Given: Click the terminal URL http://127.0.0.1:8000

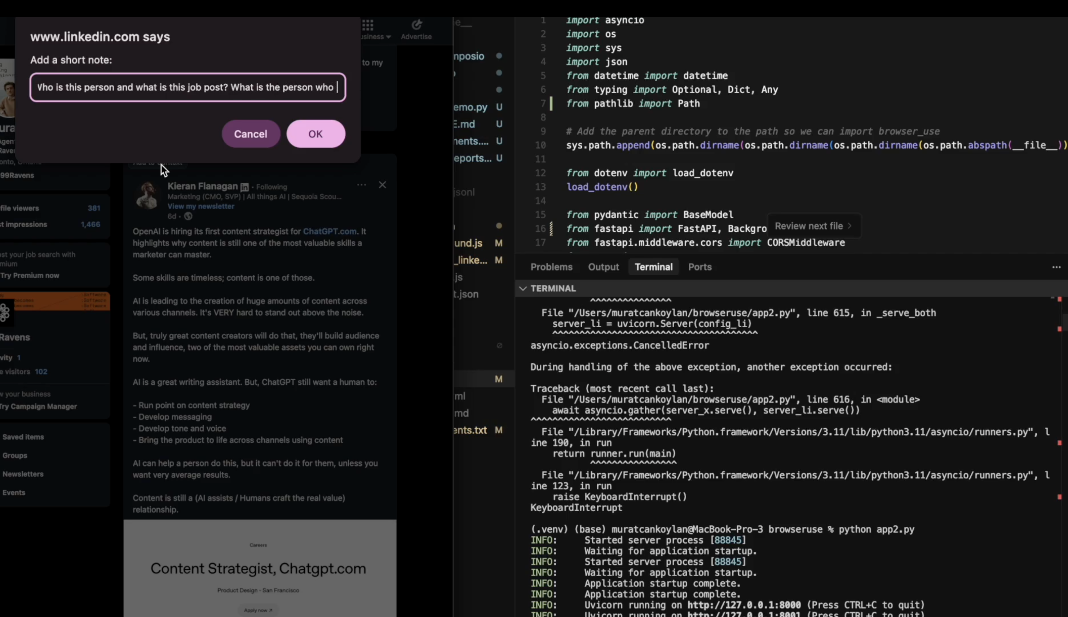Looking at the screenshot, I should coord(744,605).
